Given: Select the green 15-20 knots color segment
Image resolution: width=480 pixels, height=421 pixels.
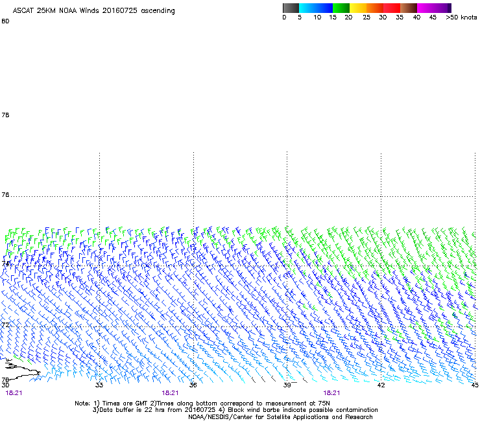Looking at the screenshot, I should (341, 8).
